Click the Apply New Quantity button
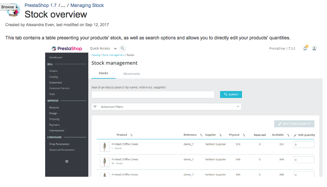The width and height of the screenshot is (327, 187). tap(294, 124)
